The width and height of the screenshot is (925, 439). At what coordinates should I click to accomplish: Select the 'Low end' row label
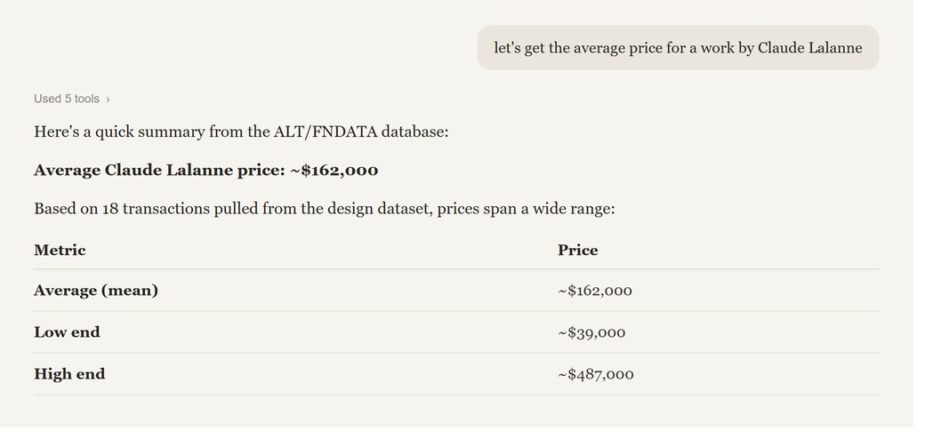(x=67, y=332)
